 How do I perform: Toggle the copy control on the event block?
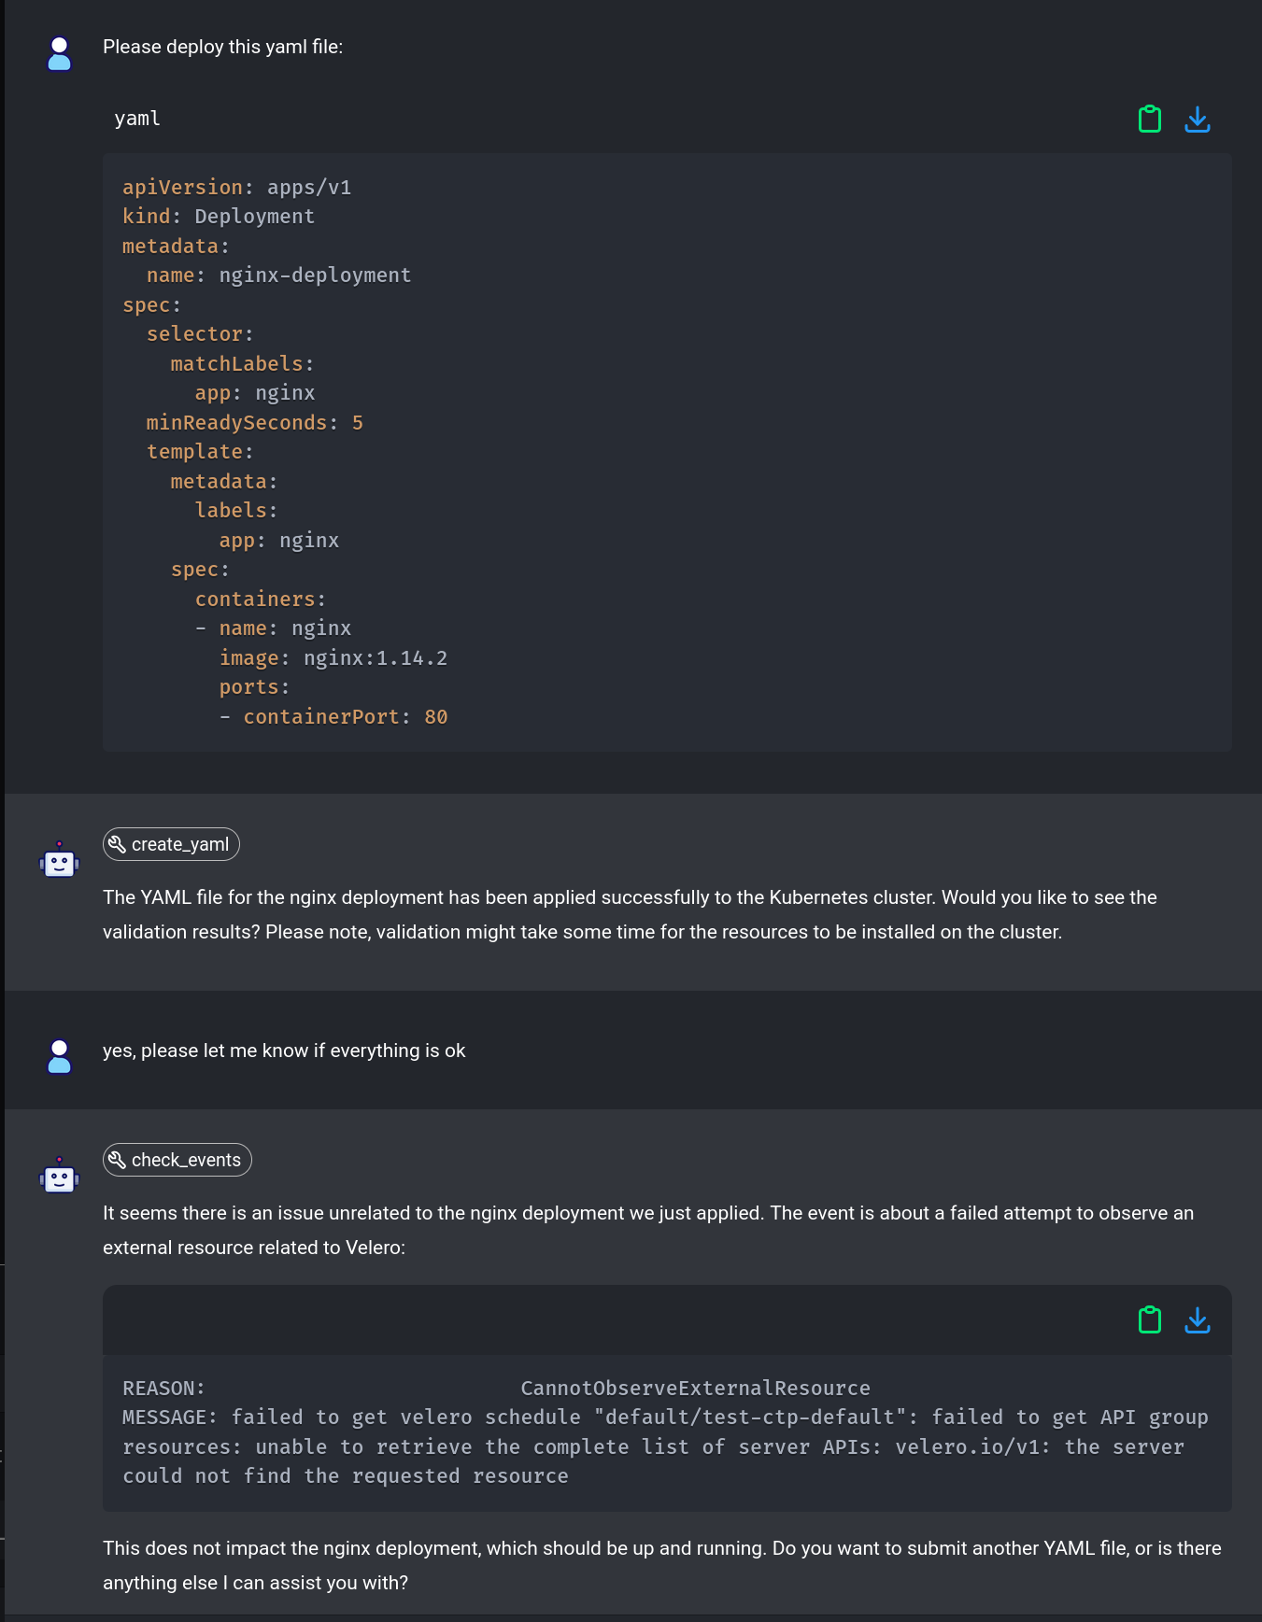pyautogui.click(x=1150, y=1319)
